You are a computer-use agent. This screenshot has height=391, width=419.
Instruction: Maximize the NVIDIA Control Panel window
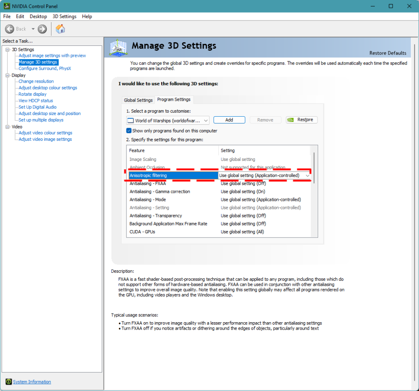pyautogui.click(x=391, y=6)
